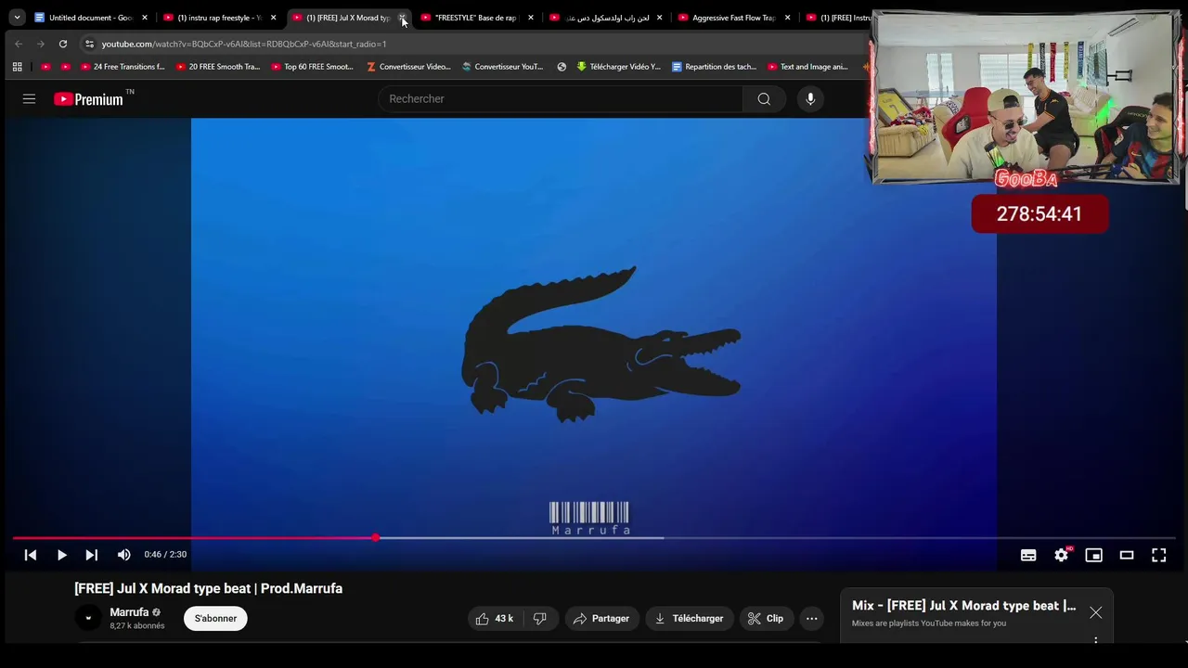This screenshot has width=1188, height=668.
Task: Dislike the video
Action: 539,619
